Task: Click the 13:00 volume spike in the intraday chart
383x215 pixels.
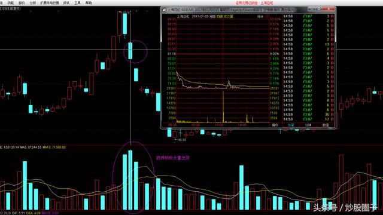Action: 223,107
